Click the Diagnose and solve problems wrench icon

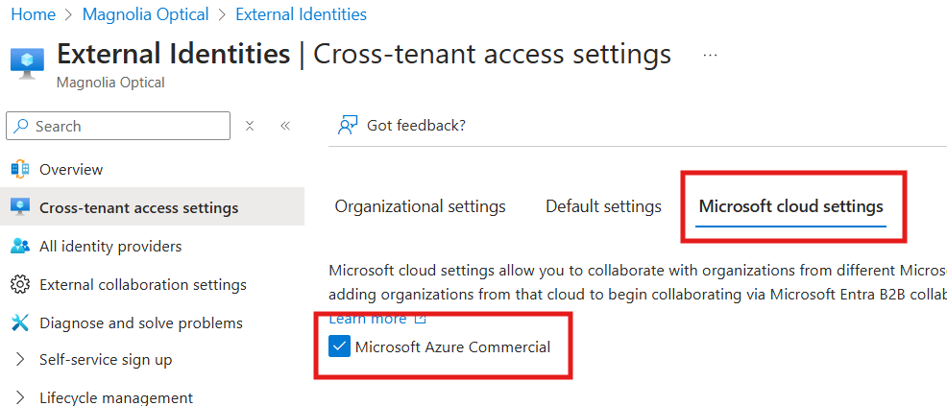click(x=20, y=322)
